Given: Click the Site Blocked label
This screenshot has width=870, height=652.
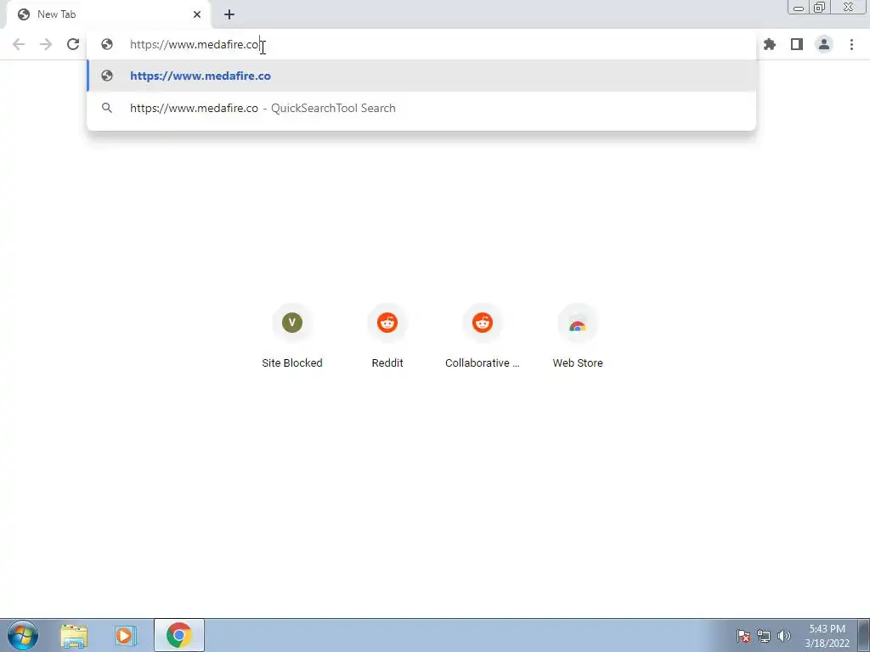Looking at the screenshot, I should coord(292,363).
